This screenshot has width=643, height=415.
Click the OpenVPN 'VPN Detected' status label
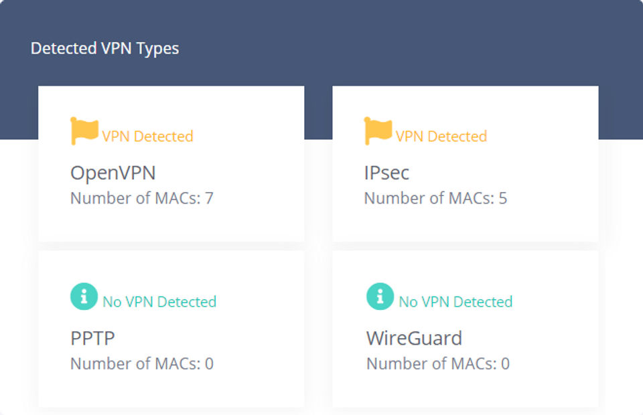point(147,137)
